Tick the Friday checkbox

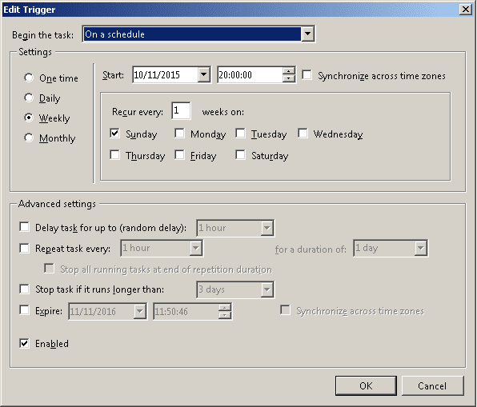pos(179,155)
